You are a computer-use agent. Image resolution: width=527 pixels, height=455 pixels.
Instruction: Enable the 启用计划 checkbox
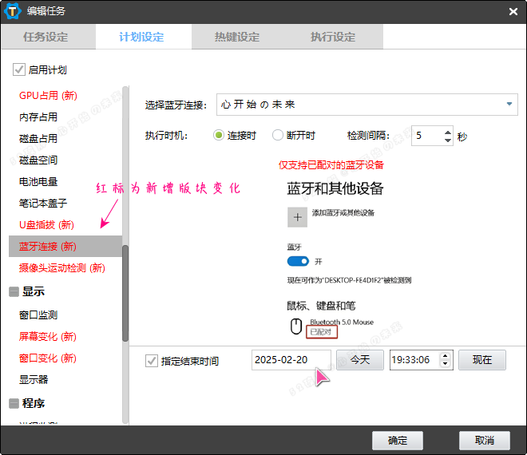coord(19,70)
